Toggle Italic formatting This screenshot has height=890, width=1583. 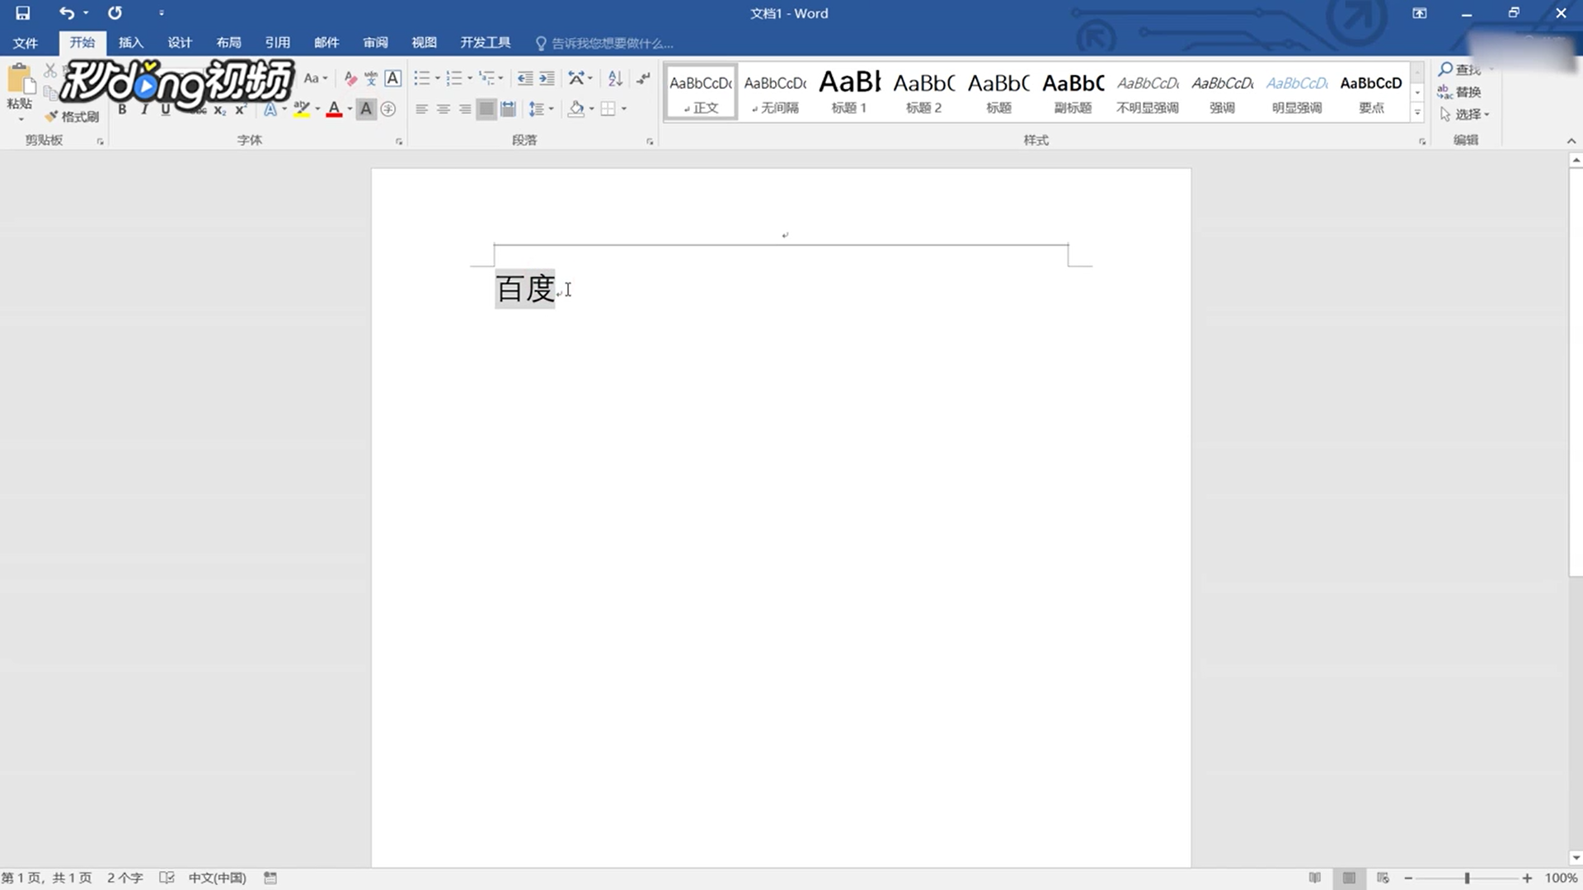[x=144, y=109]
